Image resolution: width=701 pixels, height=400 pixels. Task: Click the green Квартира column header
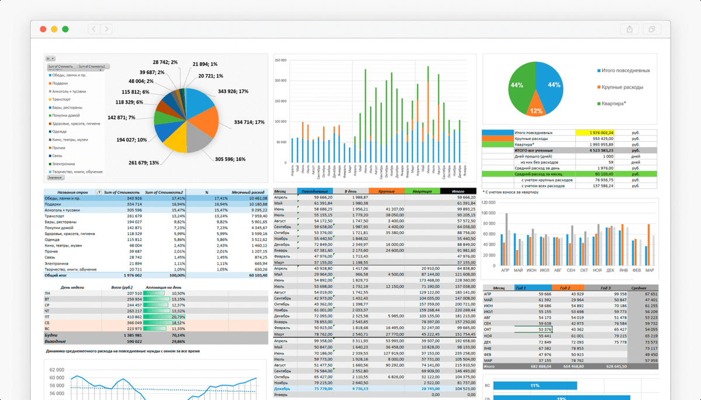pyautogui.click(x=422, y=191)
